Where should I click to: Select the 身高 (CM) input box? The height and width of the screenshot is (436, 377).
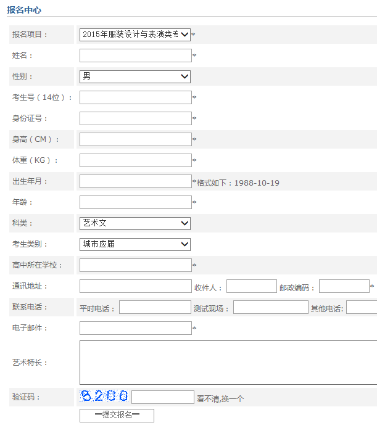pos(135,139)
